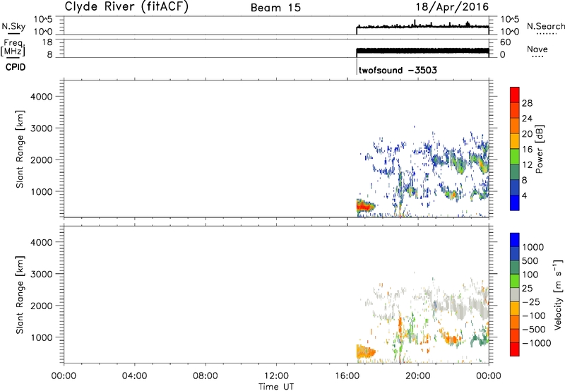Click the "Velocity [m s-1]" colorbar label
This screenshot has width=565, height=391.
click(558, 294)
